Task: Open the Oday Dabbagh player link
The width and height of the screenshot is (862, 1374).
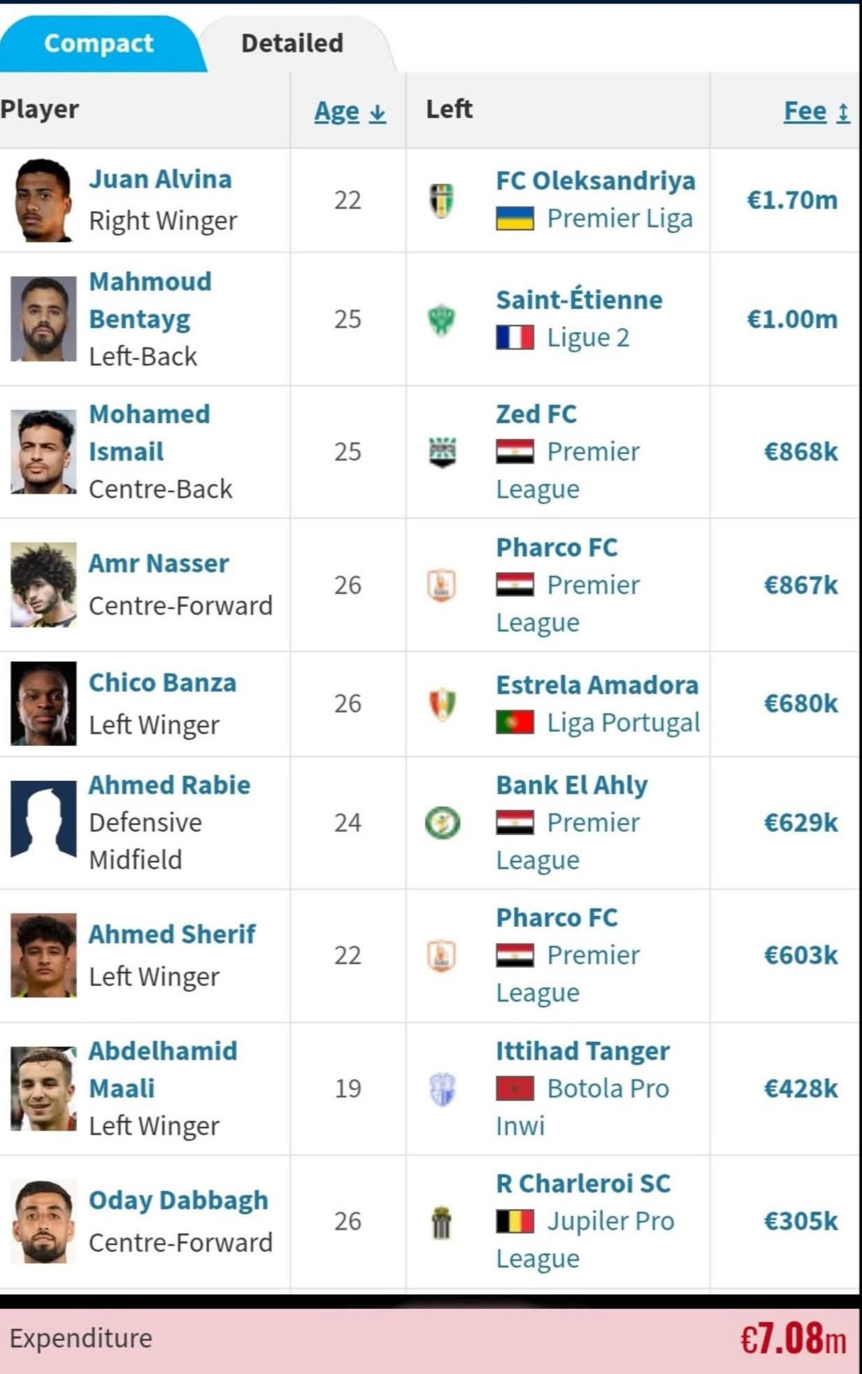Action: 178,1200
